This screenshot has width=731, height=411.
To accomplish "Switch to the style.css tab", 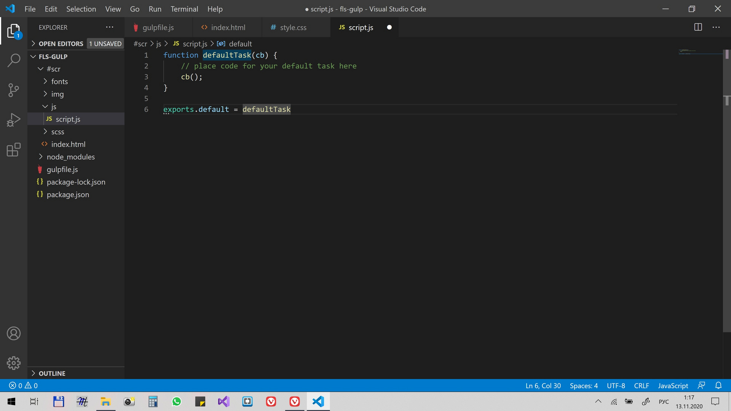I will point(296,27).
